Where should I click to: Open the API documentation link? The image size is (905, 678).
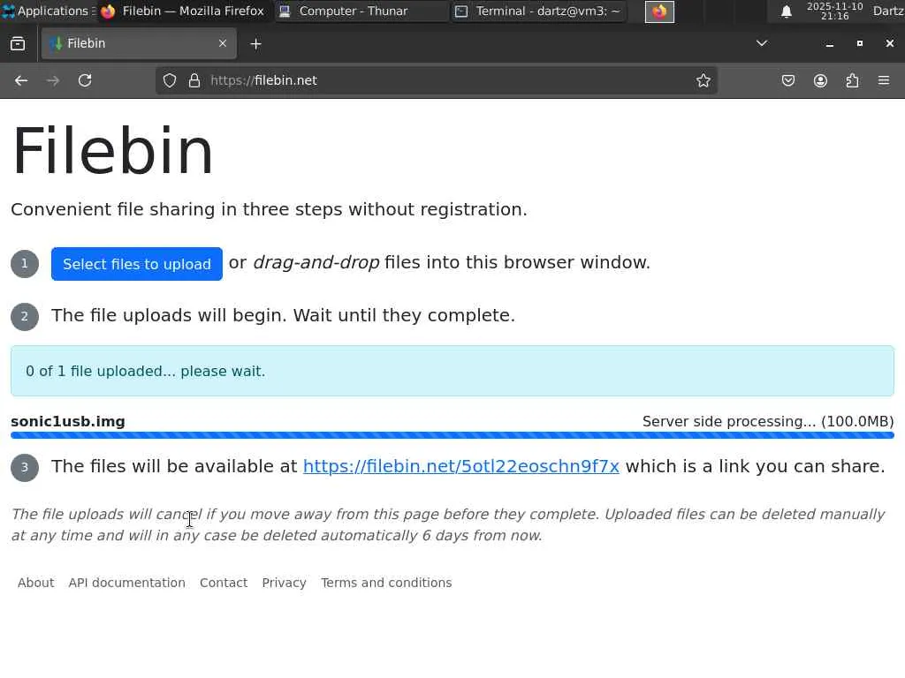(127, 583)
